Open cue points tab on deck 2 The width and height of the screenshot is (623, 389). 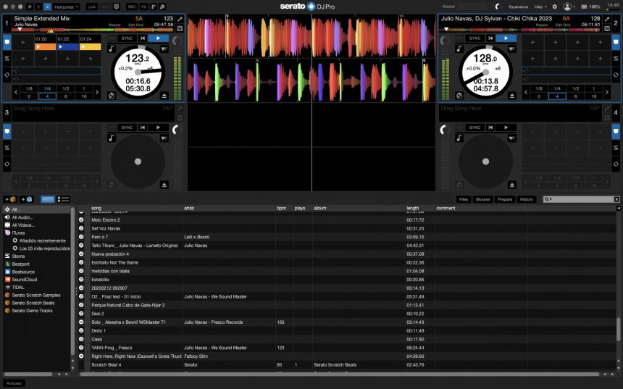point(616,42)
